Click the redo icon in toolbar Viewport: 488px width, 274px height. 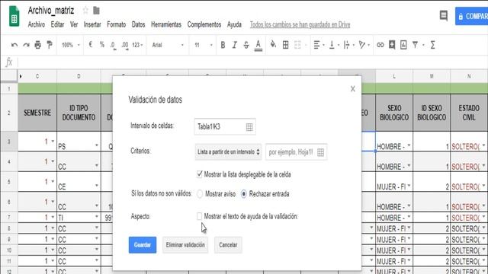(27, 45)
